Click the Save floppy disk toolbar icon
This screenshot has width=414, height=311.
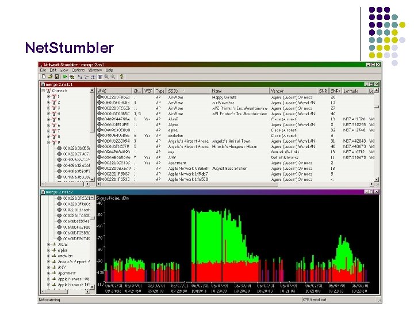click(x=56, y=77)
